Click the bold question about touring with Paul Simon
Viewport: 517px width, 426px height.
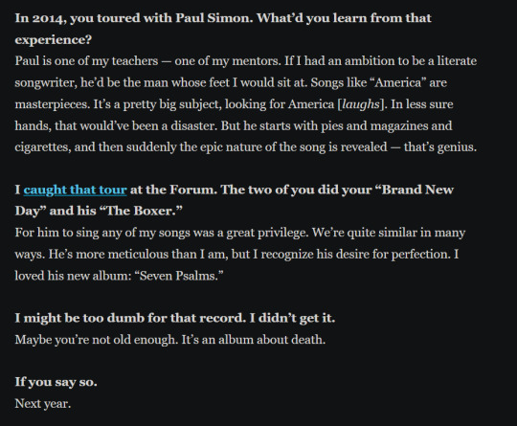click(x=223, y=29)
